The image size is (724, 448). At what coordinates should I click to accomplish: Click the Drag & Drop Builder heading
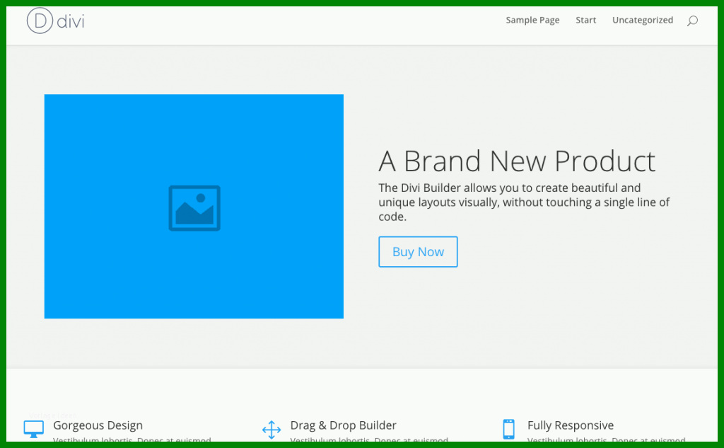click(x=343, y=425)
